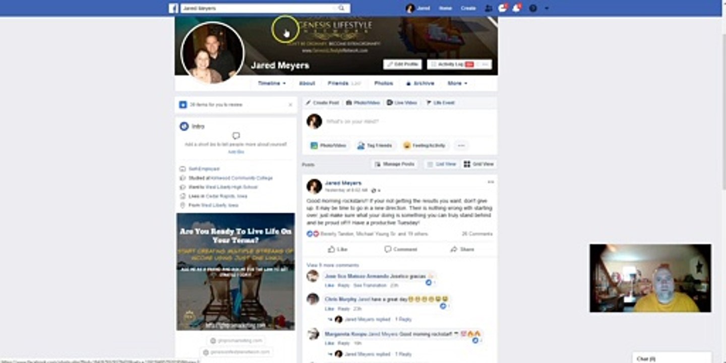Viewport: 726px width, 363px height.
Task: Click the search magnifier icon
Action: pyautogui.click(x=341, y=8)
